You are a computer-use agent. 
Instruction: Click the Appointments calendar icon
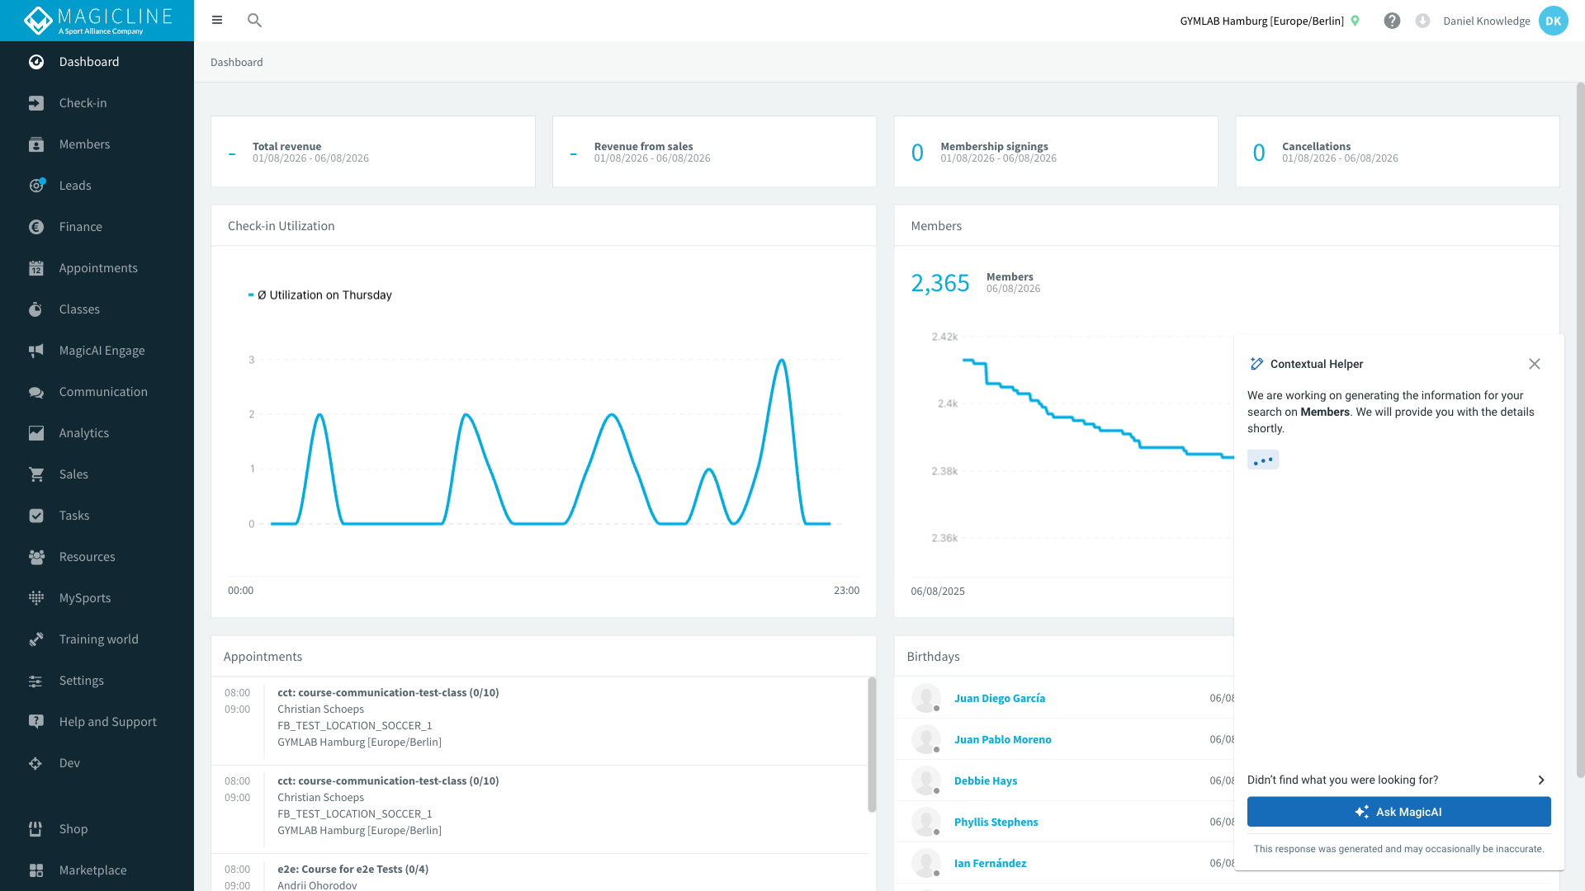36,268
